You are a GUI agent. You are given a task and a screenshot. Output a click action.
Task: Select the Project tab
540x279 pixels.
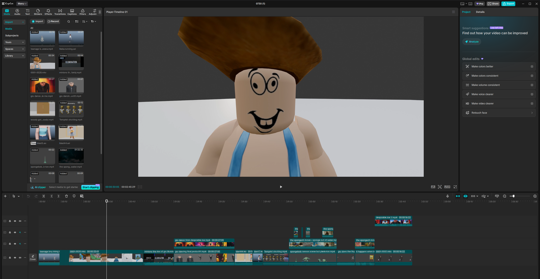(466, 12)
